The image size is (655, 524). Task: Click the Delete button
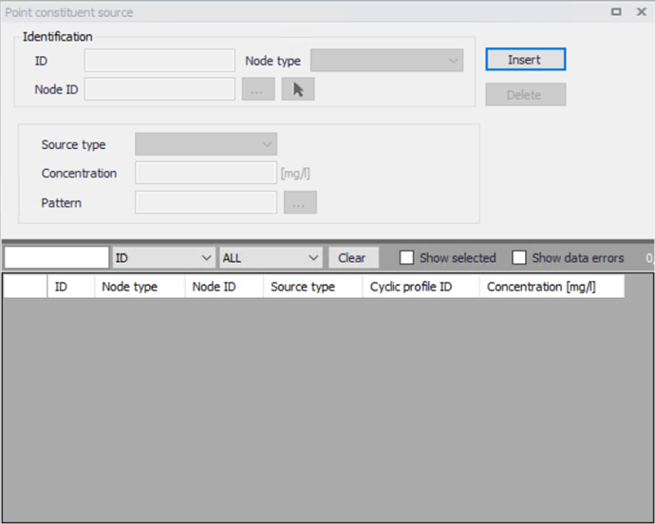click(526, 94)
